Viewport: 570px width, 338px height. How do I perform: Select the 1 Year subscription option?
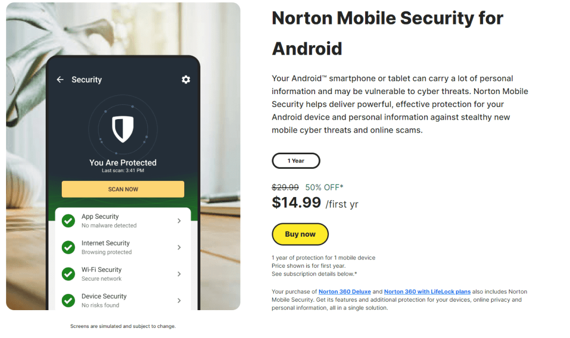(296, 161)
